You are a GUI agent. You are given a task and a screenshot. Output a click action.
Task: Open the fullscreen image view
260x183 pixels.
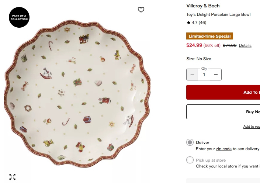[x=12, y=177]
